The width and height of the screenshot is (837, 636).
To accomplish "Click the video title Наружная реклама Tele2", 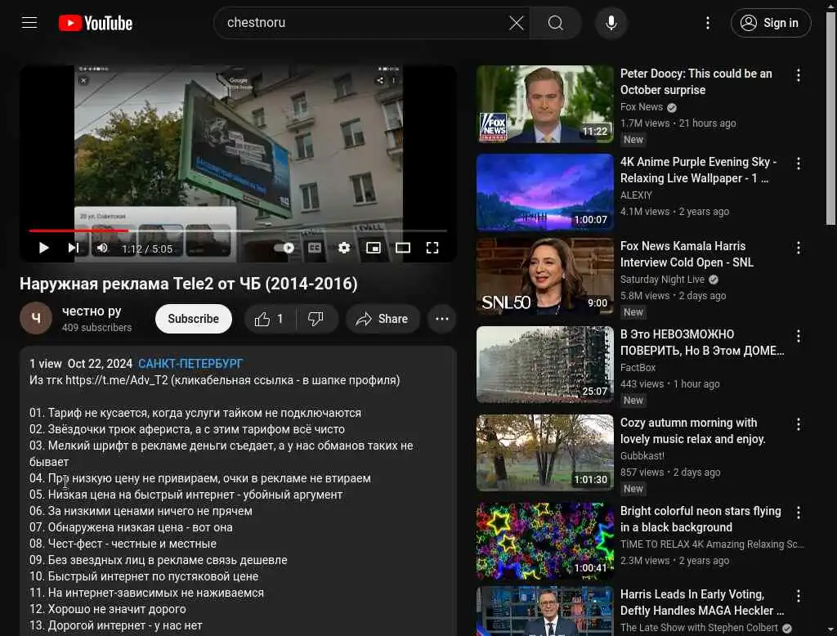I will click(x=189, y=284).
